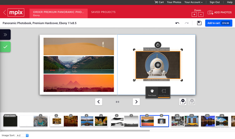The height and width of the screenshot is (139, 235).
Task: Open the Image Sort dropdown
Action: [x=22, y=135]
